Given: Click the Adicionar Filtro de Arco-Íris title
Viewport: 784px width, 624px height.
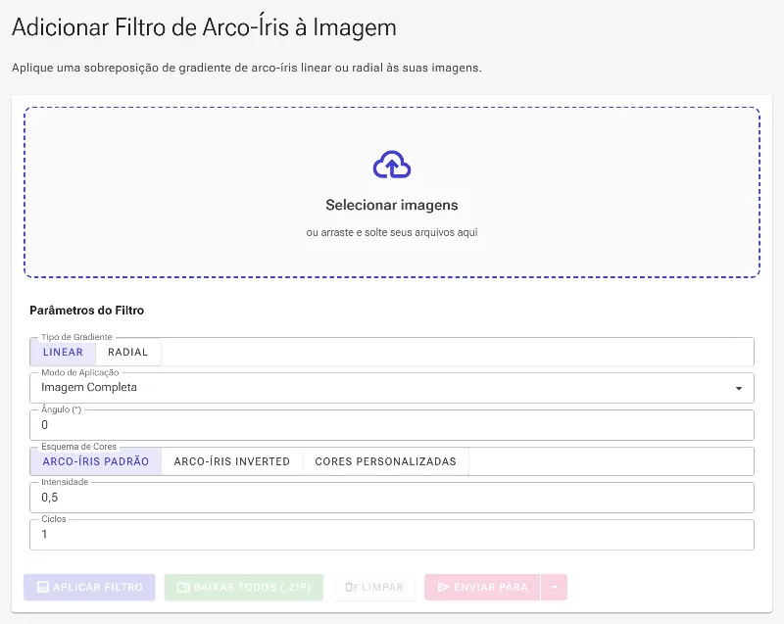Looking at the screenshot, I should pyautogui.click(x=204, y=27).
